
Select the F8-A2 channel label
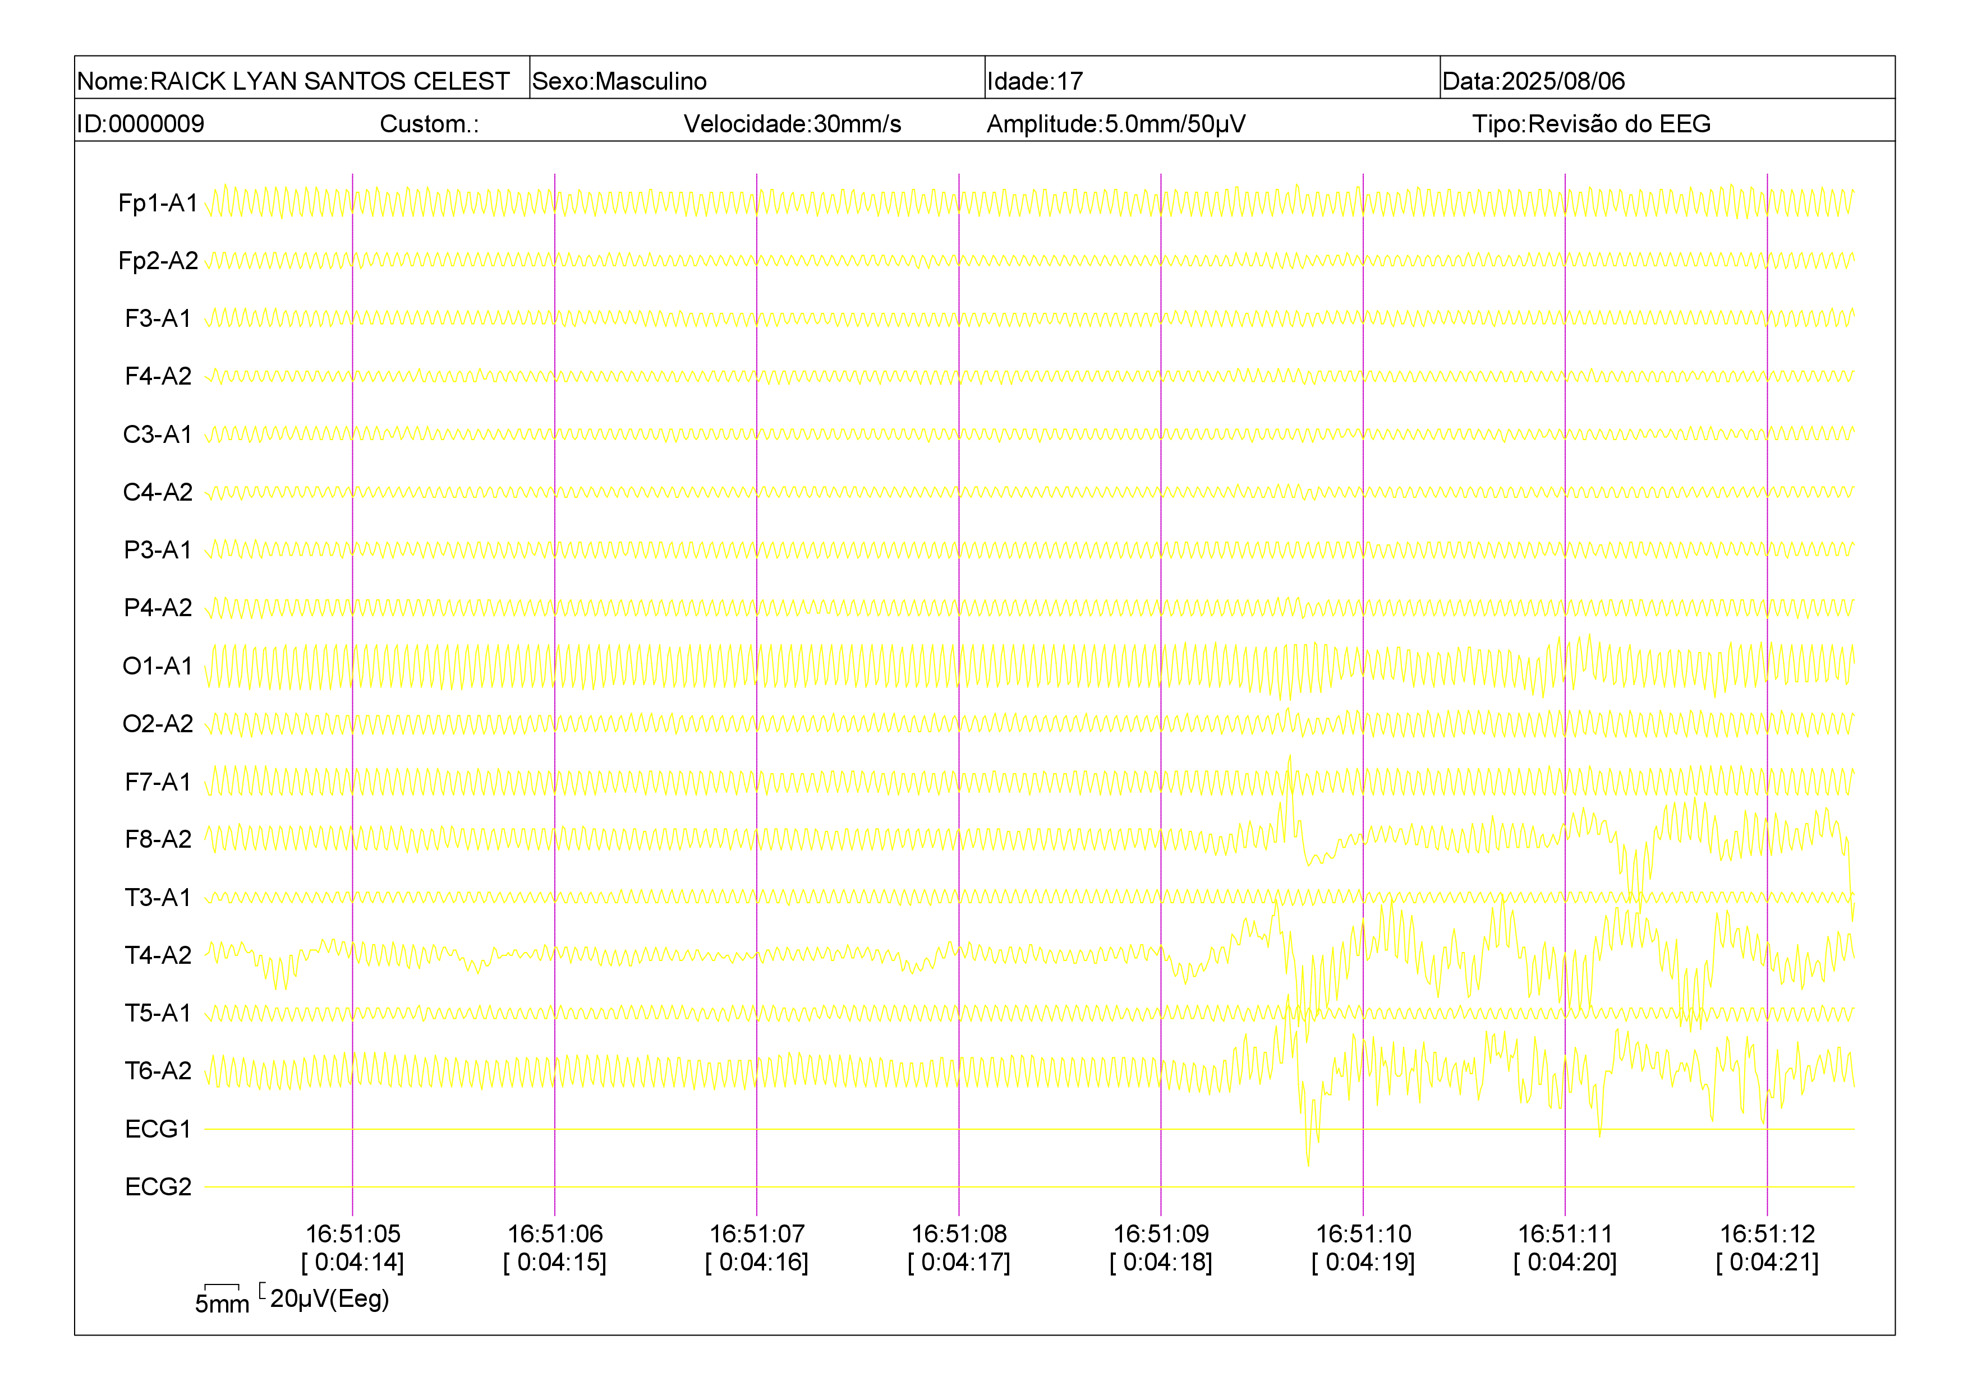pyautogui.click(x=158, y=839)
